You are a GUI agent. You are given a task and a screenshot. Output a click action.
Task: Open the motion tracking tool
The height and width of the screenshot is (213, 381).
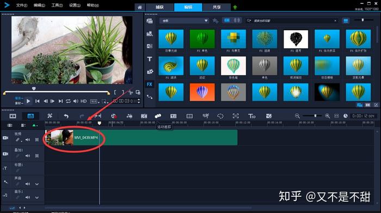point(158,116)
